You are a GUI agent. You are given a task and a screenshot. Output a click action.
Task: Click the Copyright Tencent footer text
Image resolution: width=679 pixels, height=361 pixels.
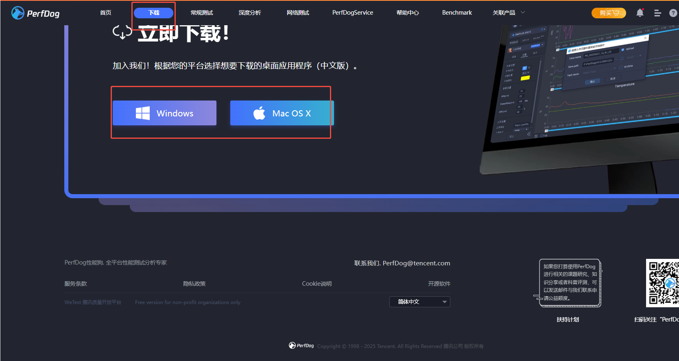click(400, 346)
